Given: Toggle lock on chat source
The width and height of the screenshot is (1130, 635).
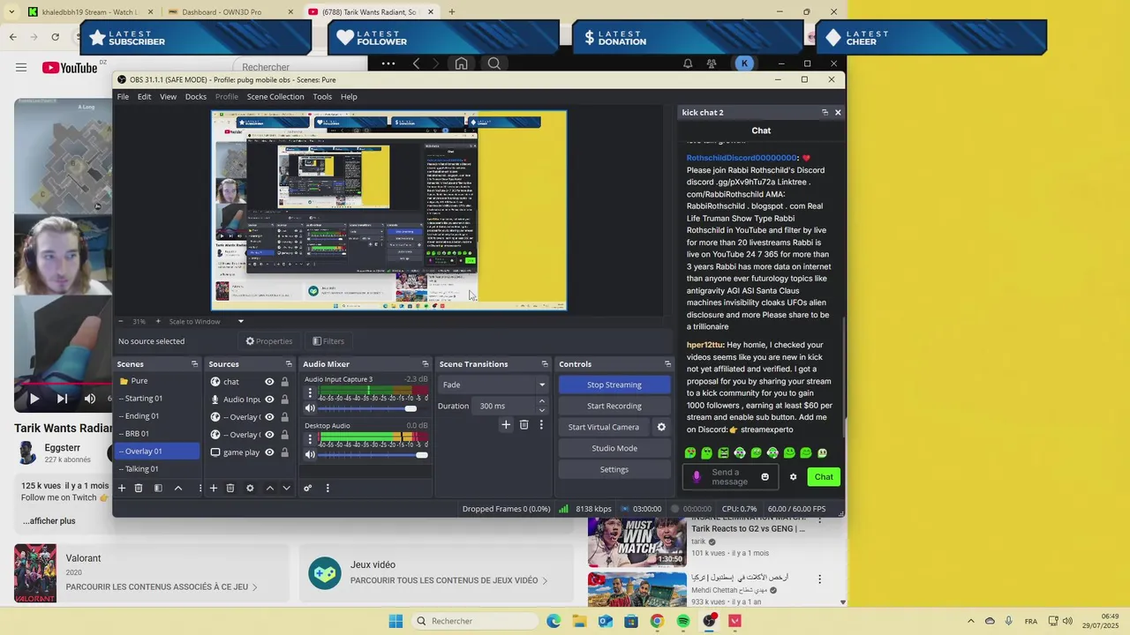Looking at the screenshot, I should pos(284,382).
